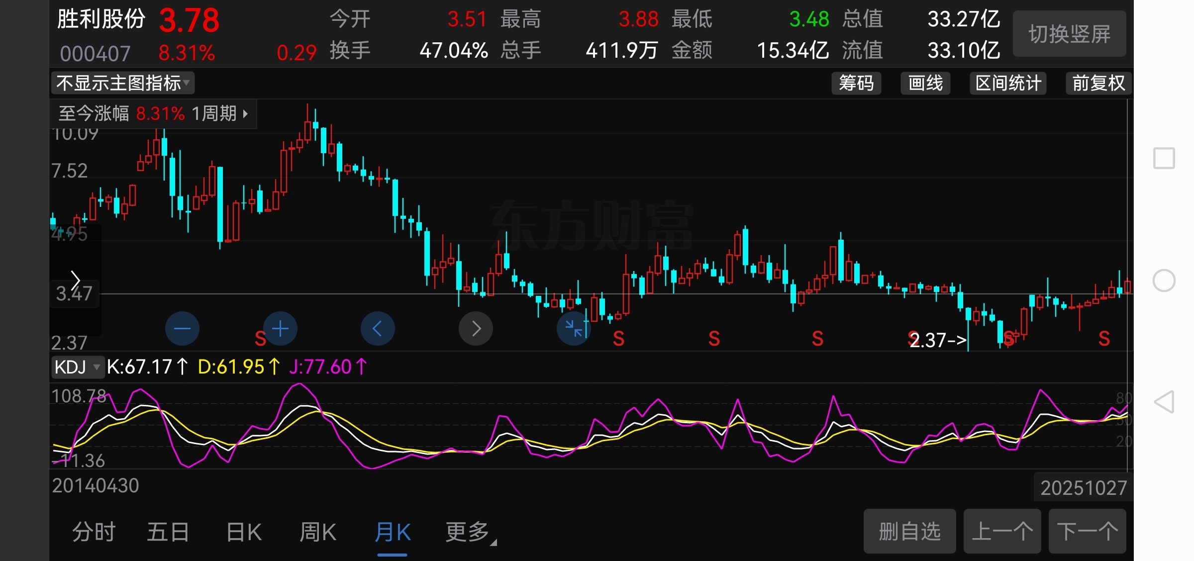The width and height of the screenshot is (1194, 561).
Task: Tap Android recent apps square
Action: pyautogui.click(x=1164, y=158)
